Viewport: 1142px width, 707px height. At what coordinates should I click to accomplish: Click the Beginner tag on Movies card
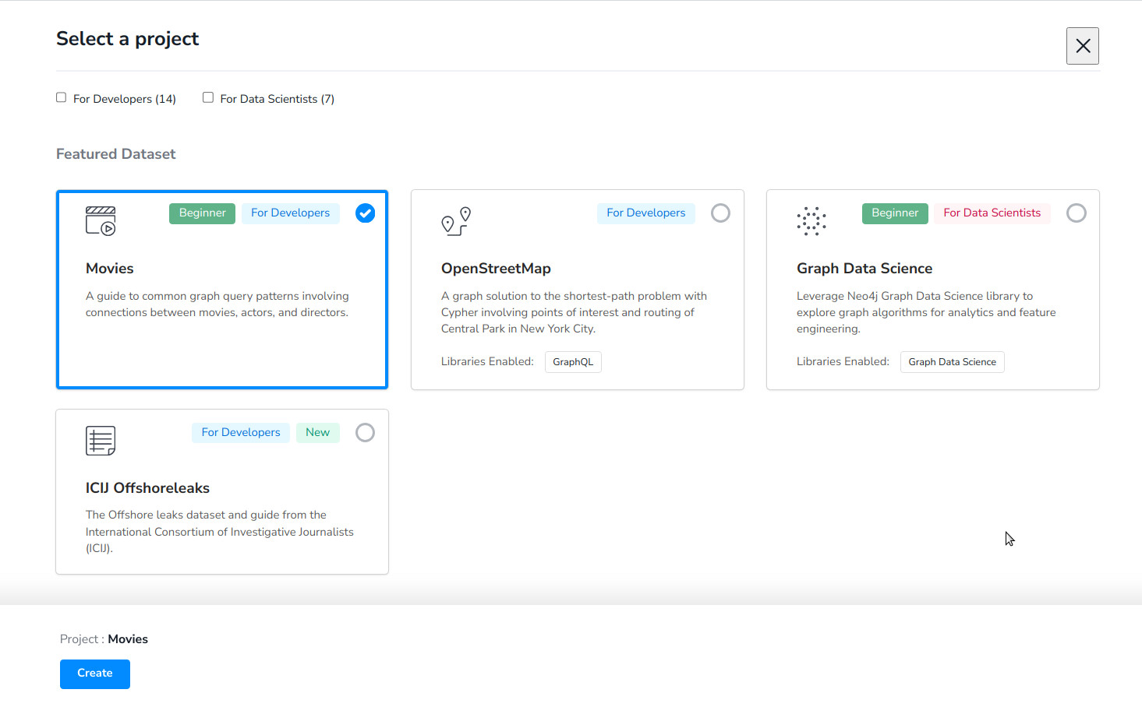click(202, 213)
